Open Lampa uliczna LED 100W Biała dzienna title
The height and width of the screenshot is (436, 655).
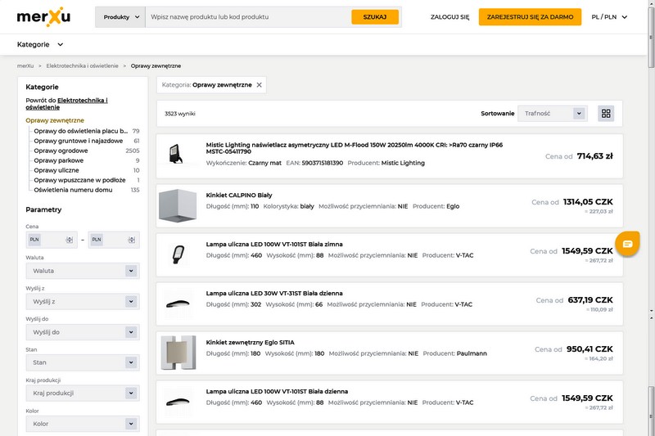tap(277, 391)
